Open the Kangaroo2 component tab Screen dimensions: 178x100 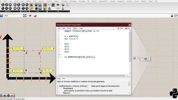(121, 1)
